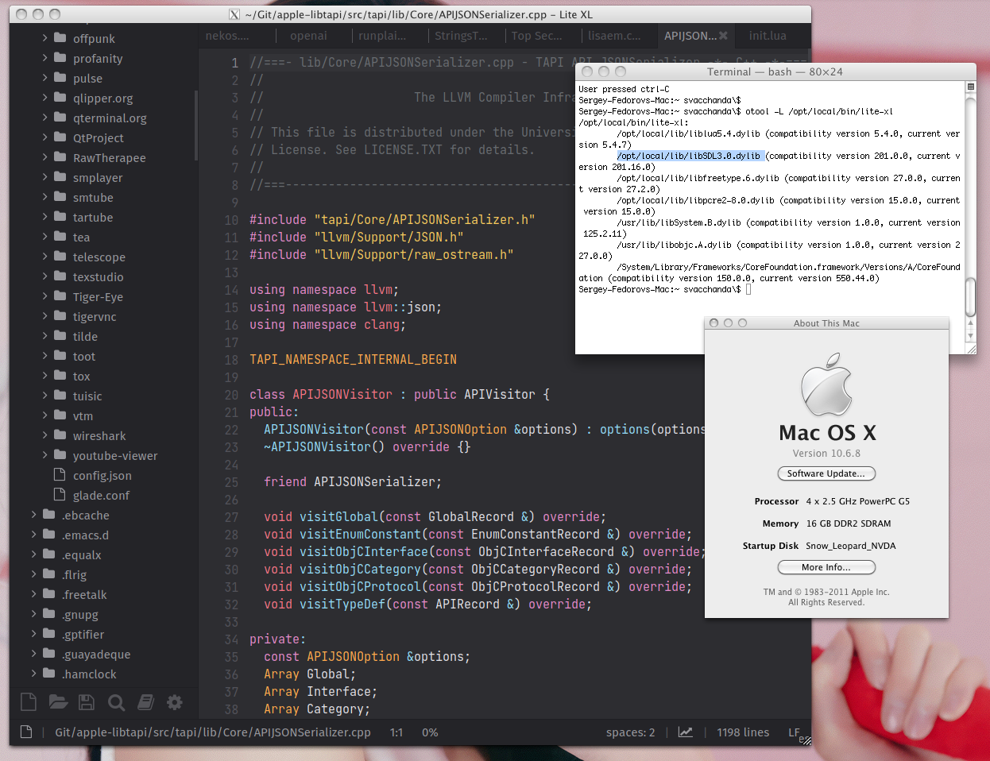The image size is (990, 761).
Task: Expand the youtube-viewer folder chevron
Action: tap(45, 454)
